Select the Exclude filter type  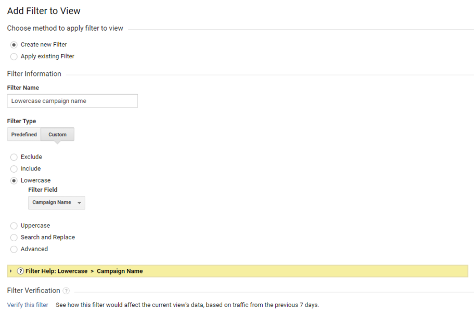[x=14, y=156]
